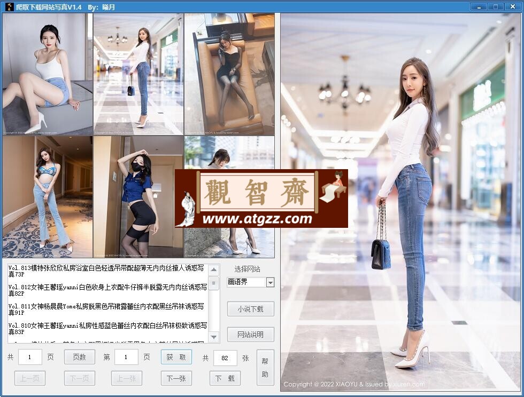Click the 帮助 button
Screen dimensions: 524x397
265,368
